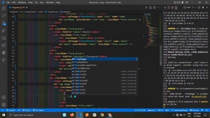Change indentation via Spaces: 4
210x118 pixels.
pyautogui.click(x=152, y=110)
